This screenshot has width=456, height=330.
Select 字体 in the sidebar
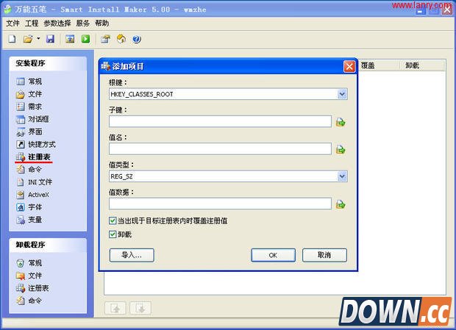(x=29, y=207)
